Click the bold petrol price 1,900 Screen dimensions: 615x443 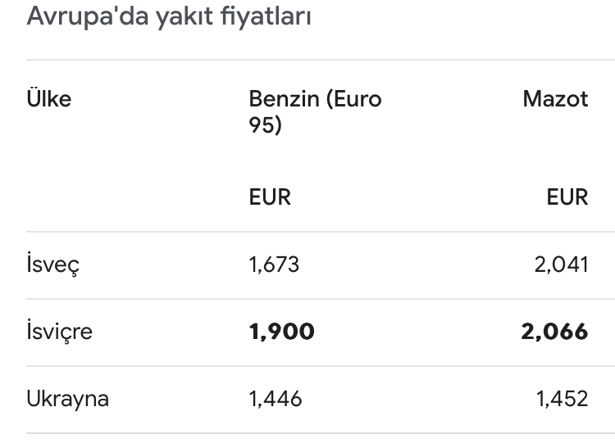tap(281, 332)
